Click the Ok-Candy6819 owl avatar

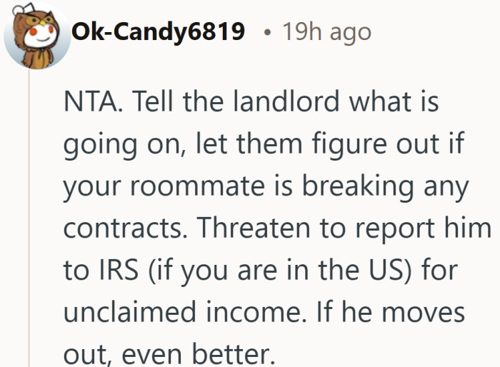(x=36, y=36)
